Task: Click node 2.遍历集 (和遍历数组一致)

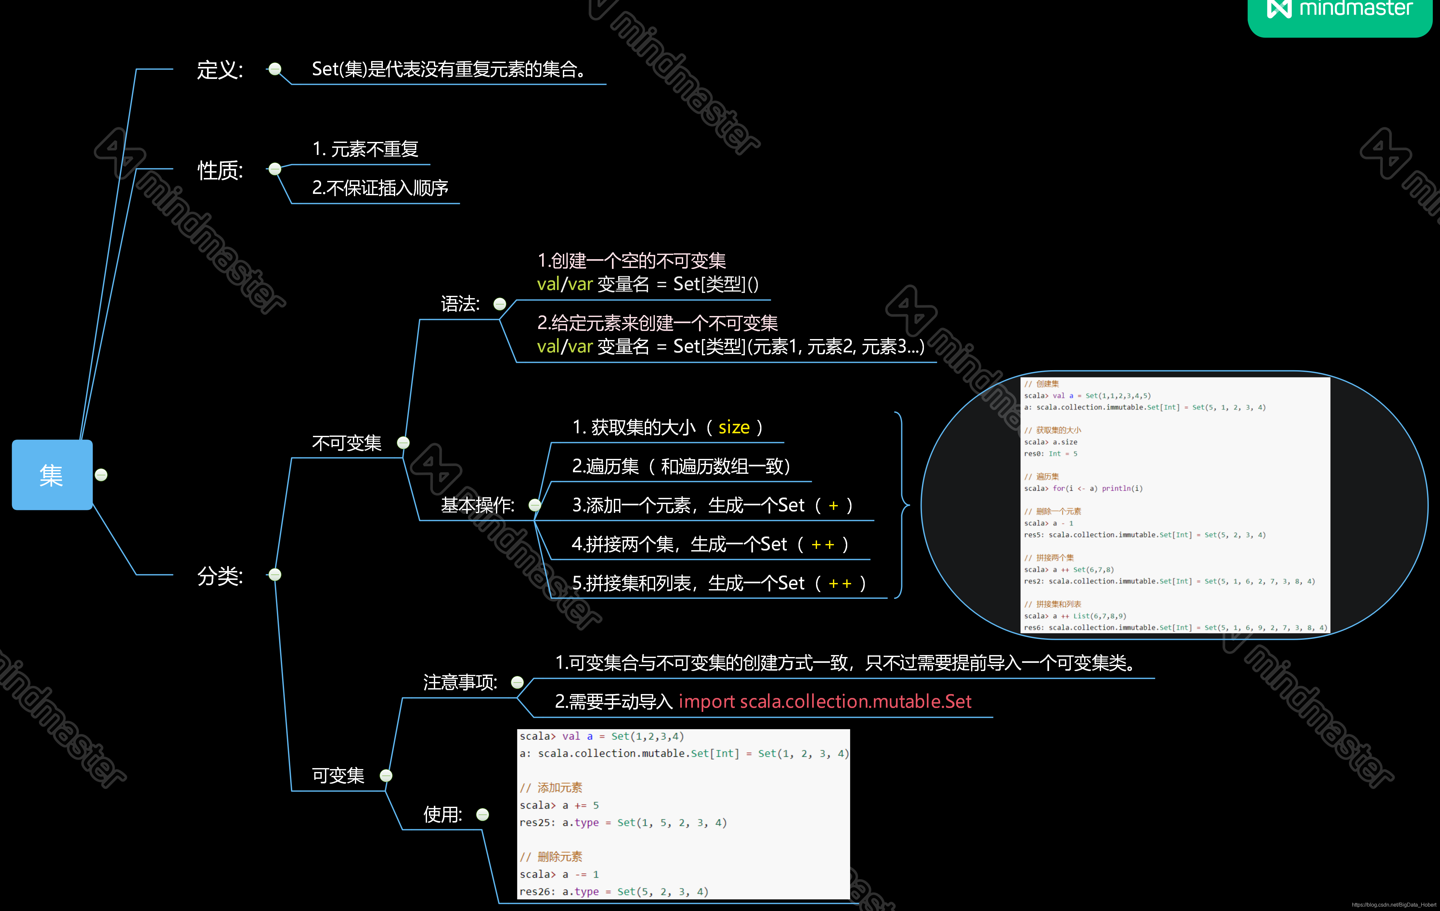Action: click(x=681, y=466)
